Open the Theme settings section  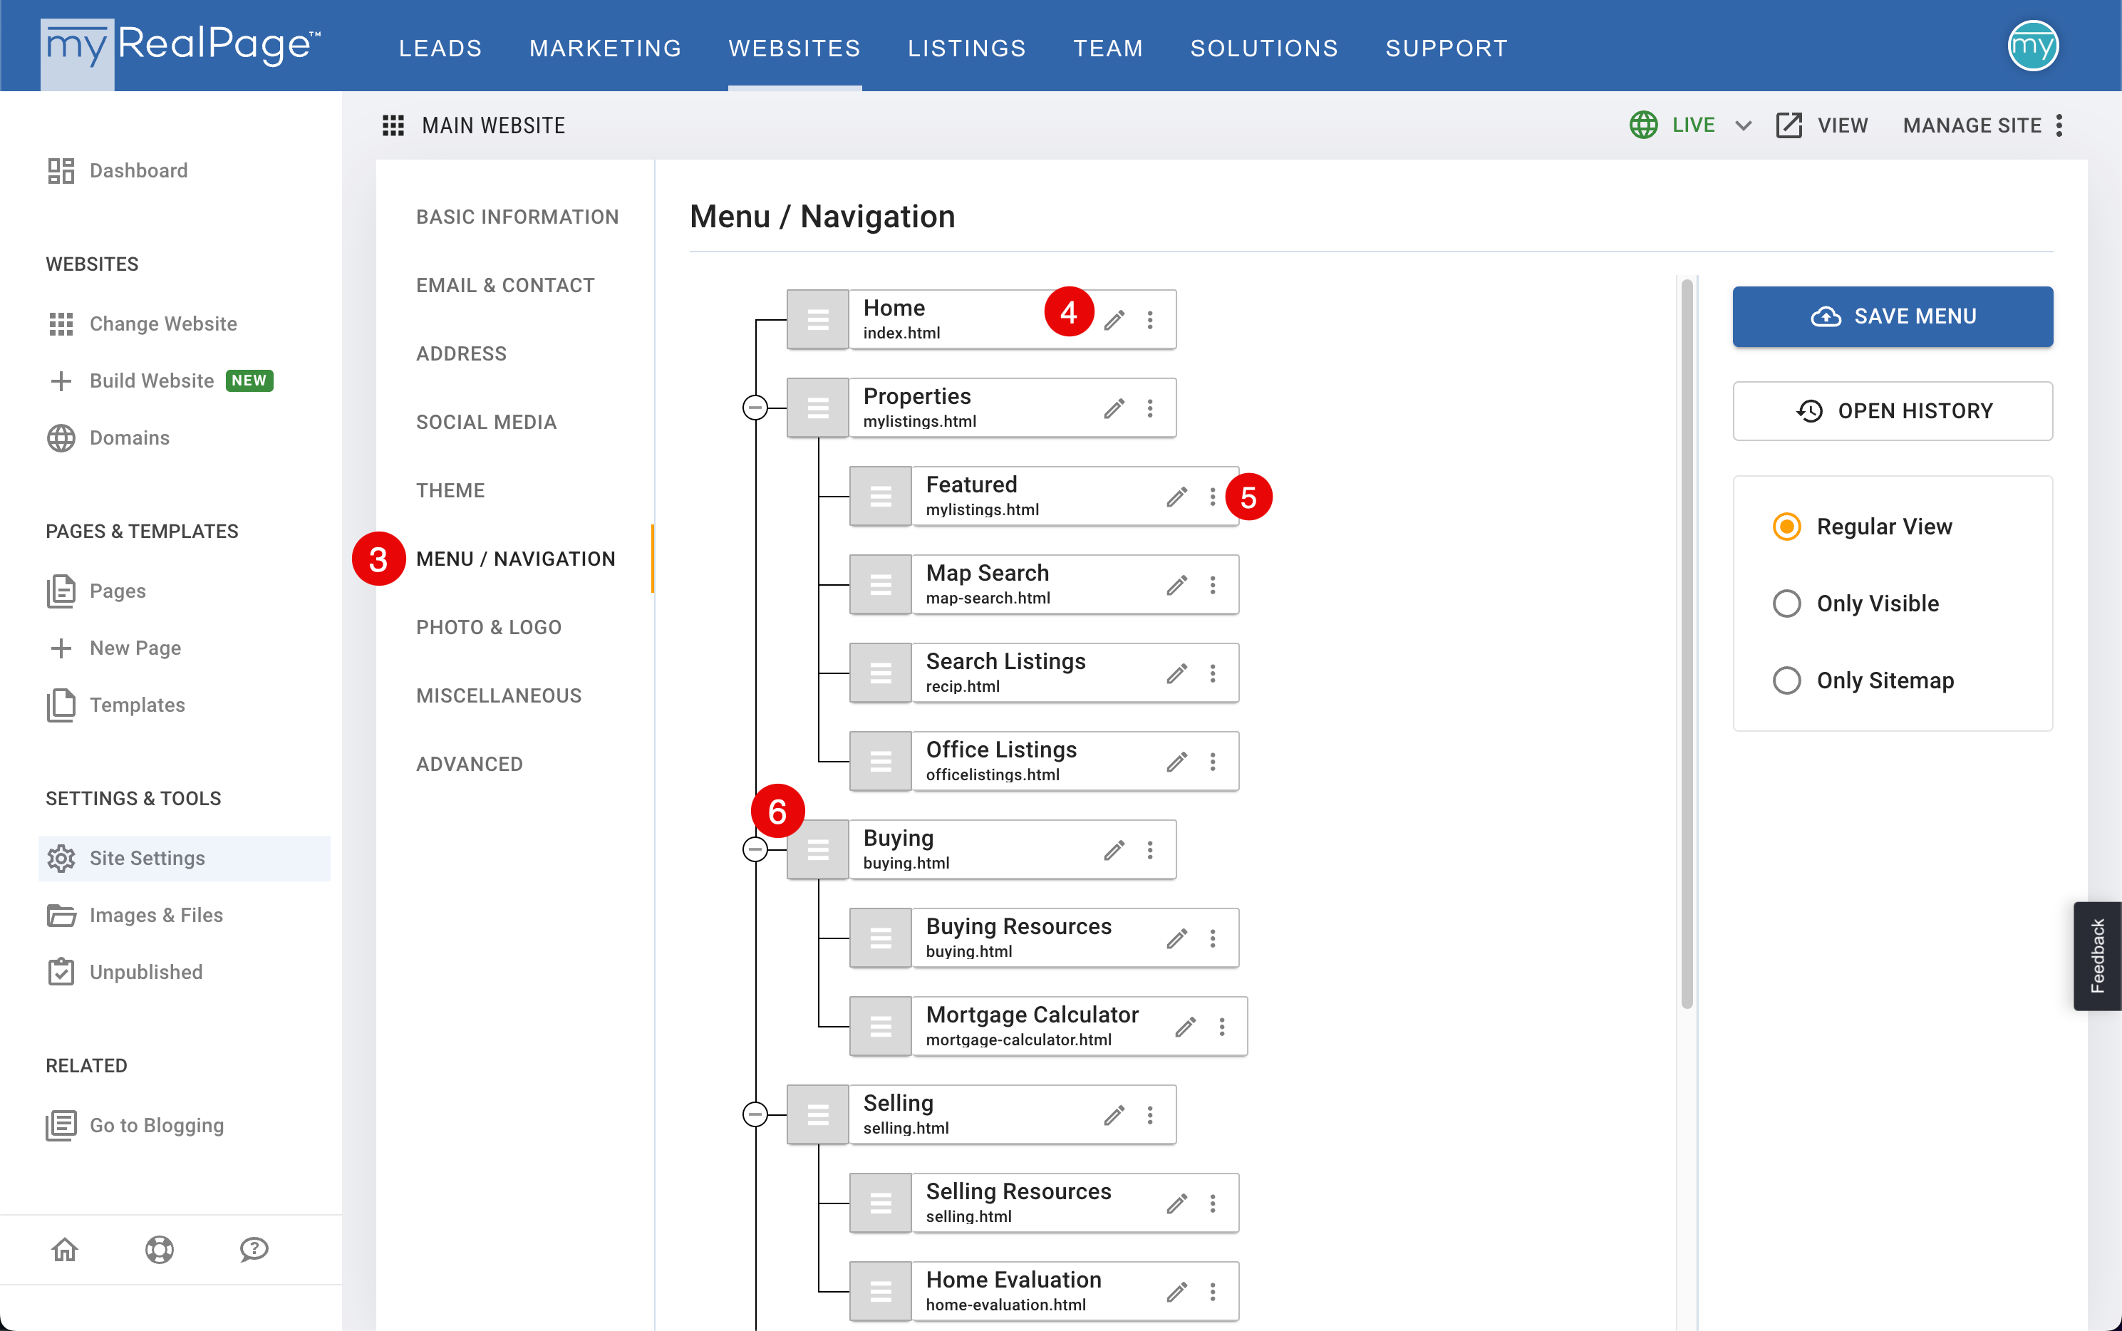pyautogui.click(x=450, y=490)
